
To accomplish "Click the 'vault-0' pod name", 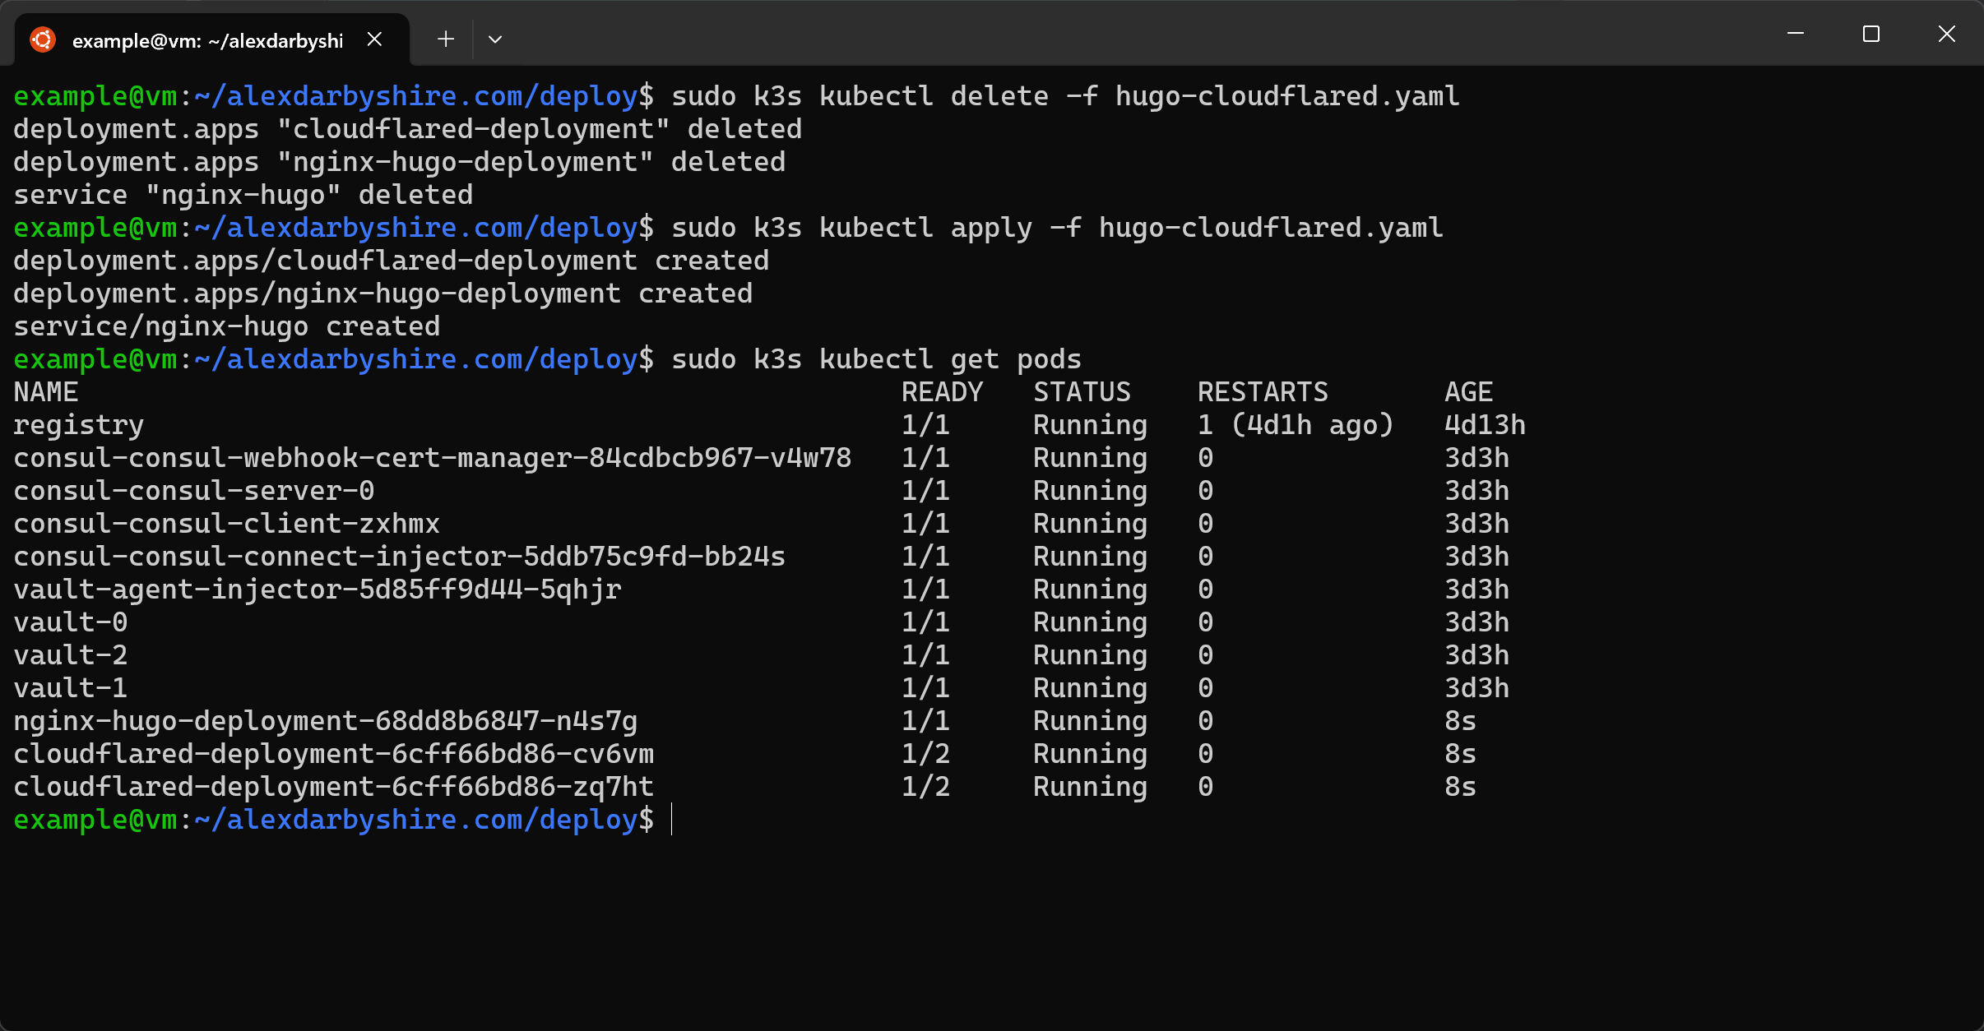I will pyautogui.click(x=71, y=622).
